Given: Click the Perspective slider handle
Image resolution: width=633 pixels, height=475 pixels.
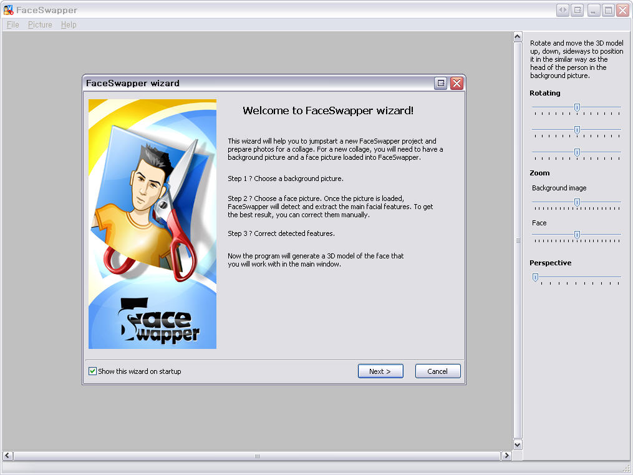Looking at the screenshot, I should tap(535, 278).
